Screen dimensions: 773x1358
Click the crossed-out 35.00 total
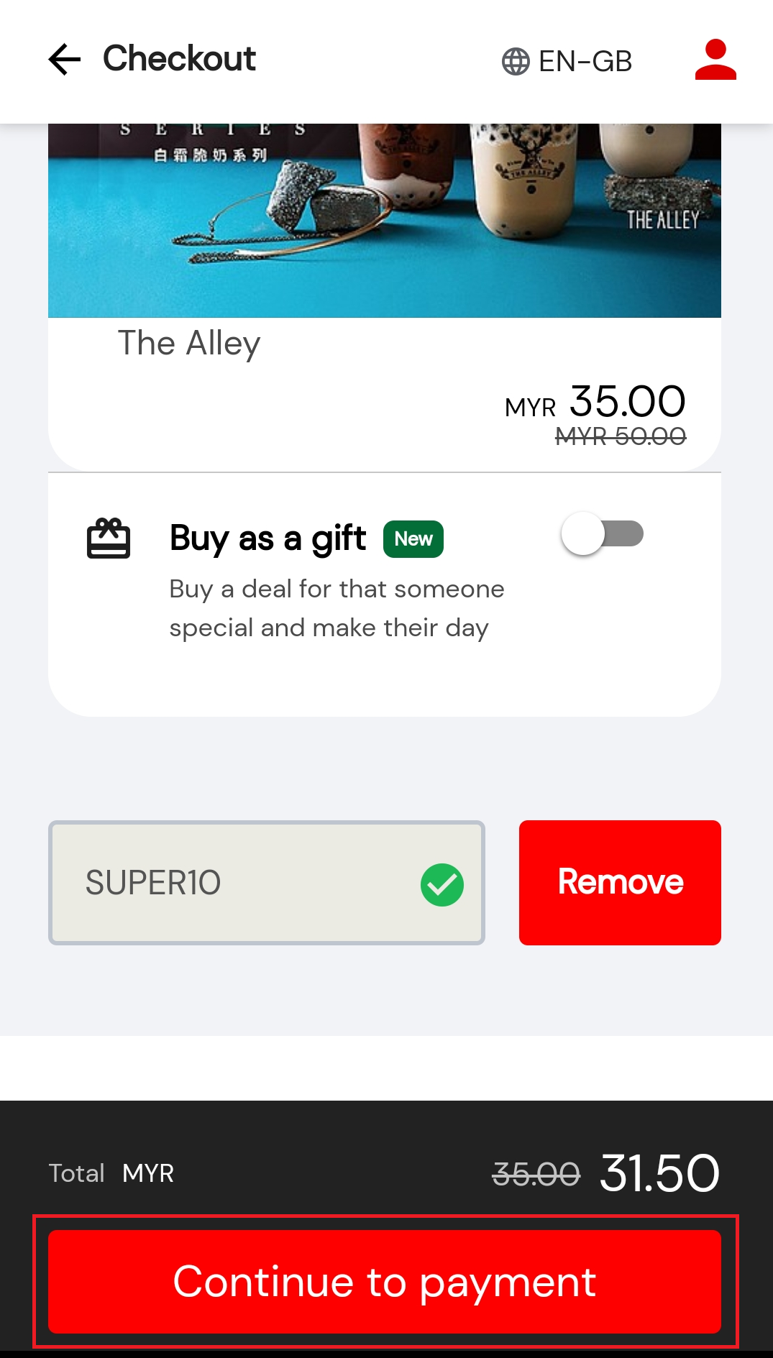click(536, 1175)
